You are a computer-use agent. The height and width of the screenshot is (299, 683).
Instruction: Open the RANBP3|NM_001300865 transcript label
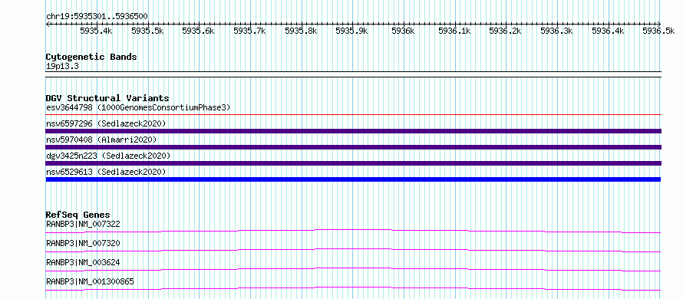[90, 282]
